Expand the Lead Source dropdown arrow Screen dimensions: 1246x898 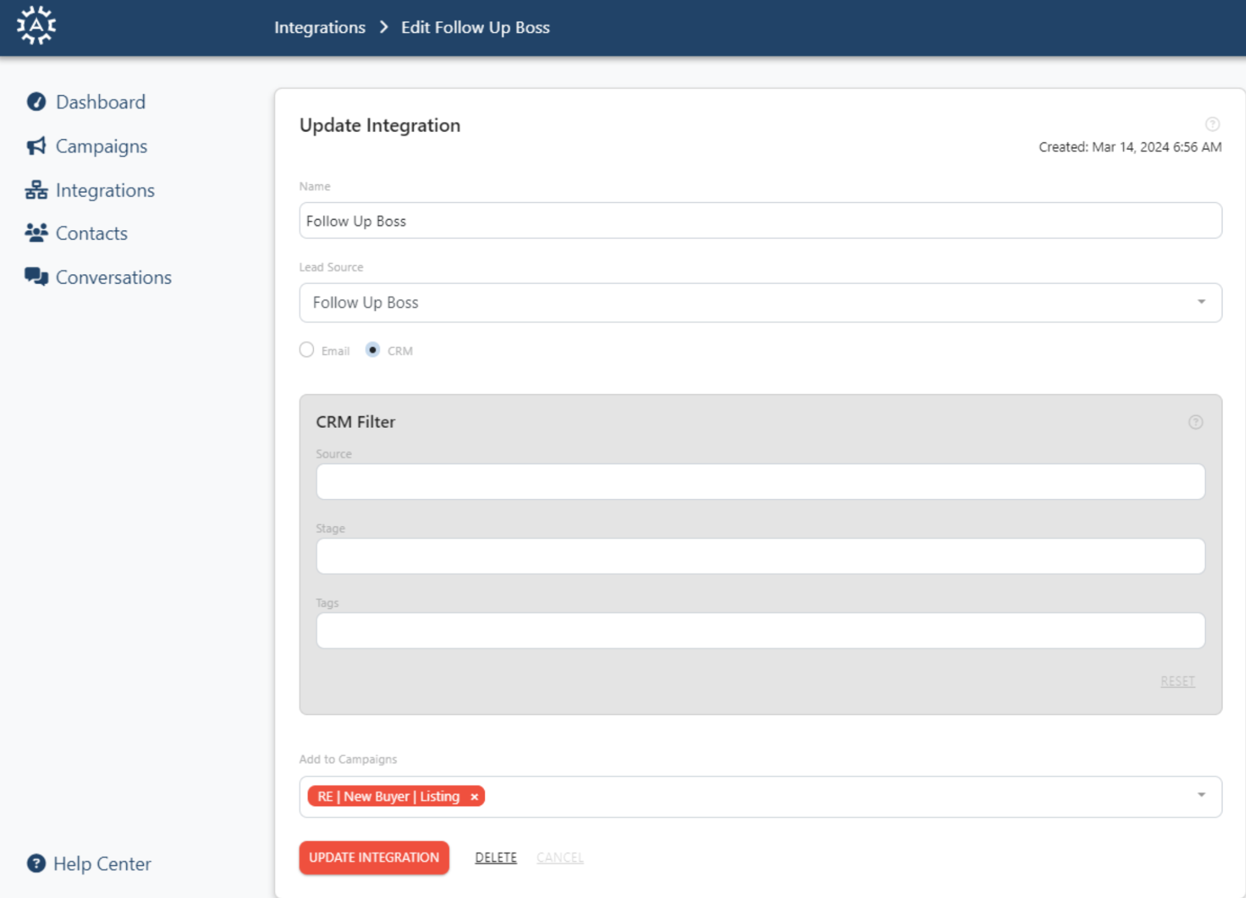(x=1201, y=302)
